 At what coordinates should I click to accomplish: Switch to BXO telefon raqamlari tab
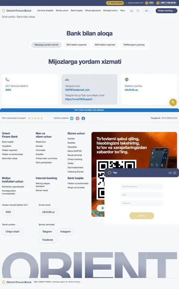click(x=76, y=45)
